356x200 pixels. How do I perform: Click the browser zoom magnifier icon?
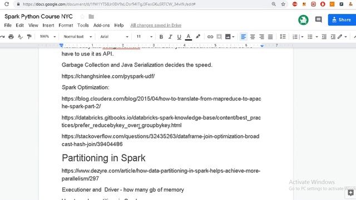click(x=274, y=4)
